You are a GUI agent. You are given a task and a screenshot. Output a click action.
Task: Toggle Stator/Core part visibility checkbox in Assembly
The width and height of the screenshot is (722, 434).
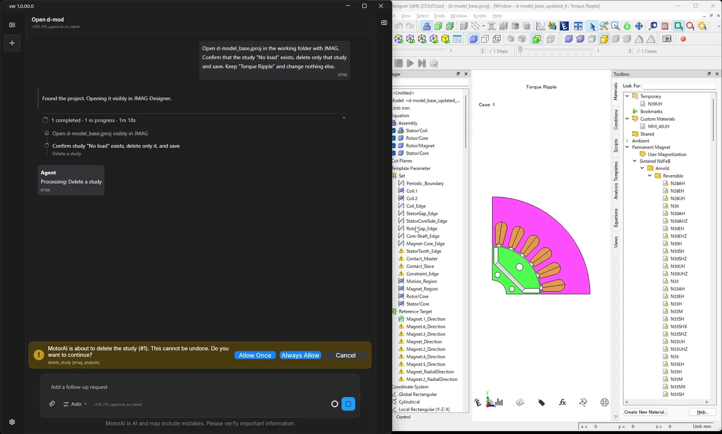point(394,153)
